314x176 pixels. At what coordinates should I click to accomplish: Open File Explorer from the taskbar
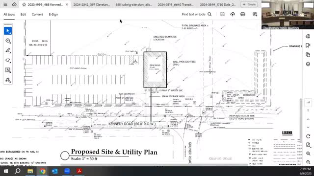coord(30,171)
